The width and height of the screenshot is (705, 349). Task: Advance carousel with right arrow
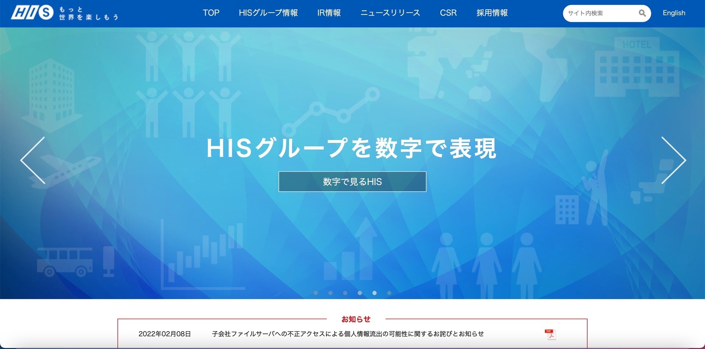tap(673, 160)
